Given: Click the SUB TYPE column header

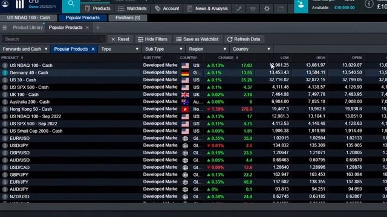Looking at the screenshot, I should pos(152,58).
